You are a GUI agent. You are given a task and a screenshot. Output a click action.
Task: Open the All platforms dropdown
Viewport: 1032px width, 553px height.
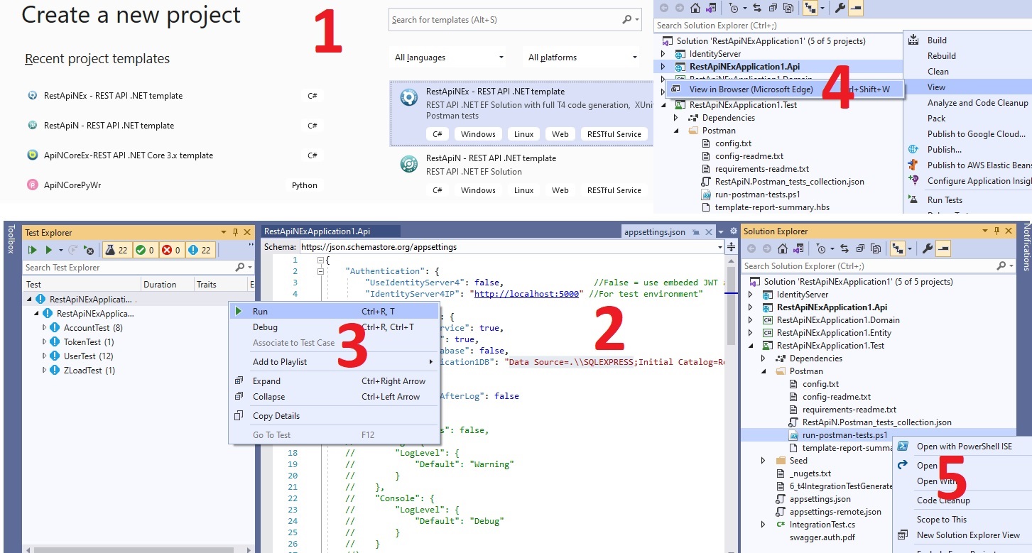pyautogui.click(x=582, y=58)
